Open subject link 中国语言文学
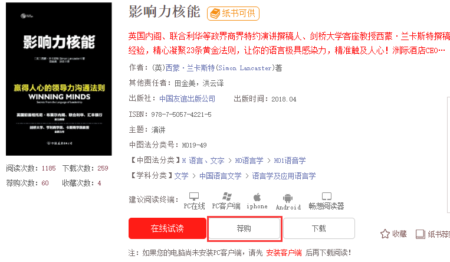450x262 pixels. 221,176
